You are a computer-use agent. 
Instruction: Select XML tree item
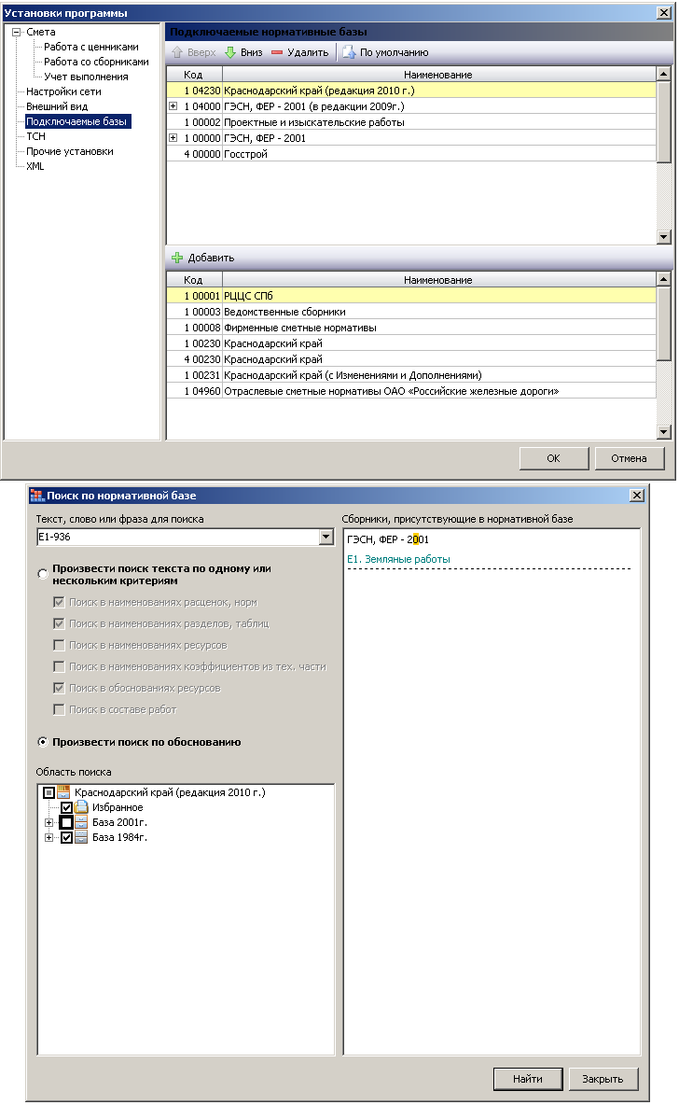coord(35,166)
